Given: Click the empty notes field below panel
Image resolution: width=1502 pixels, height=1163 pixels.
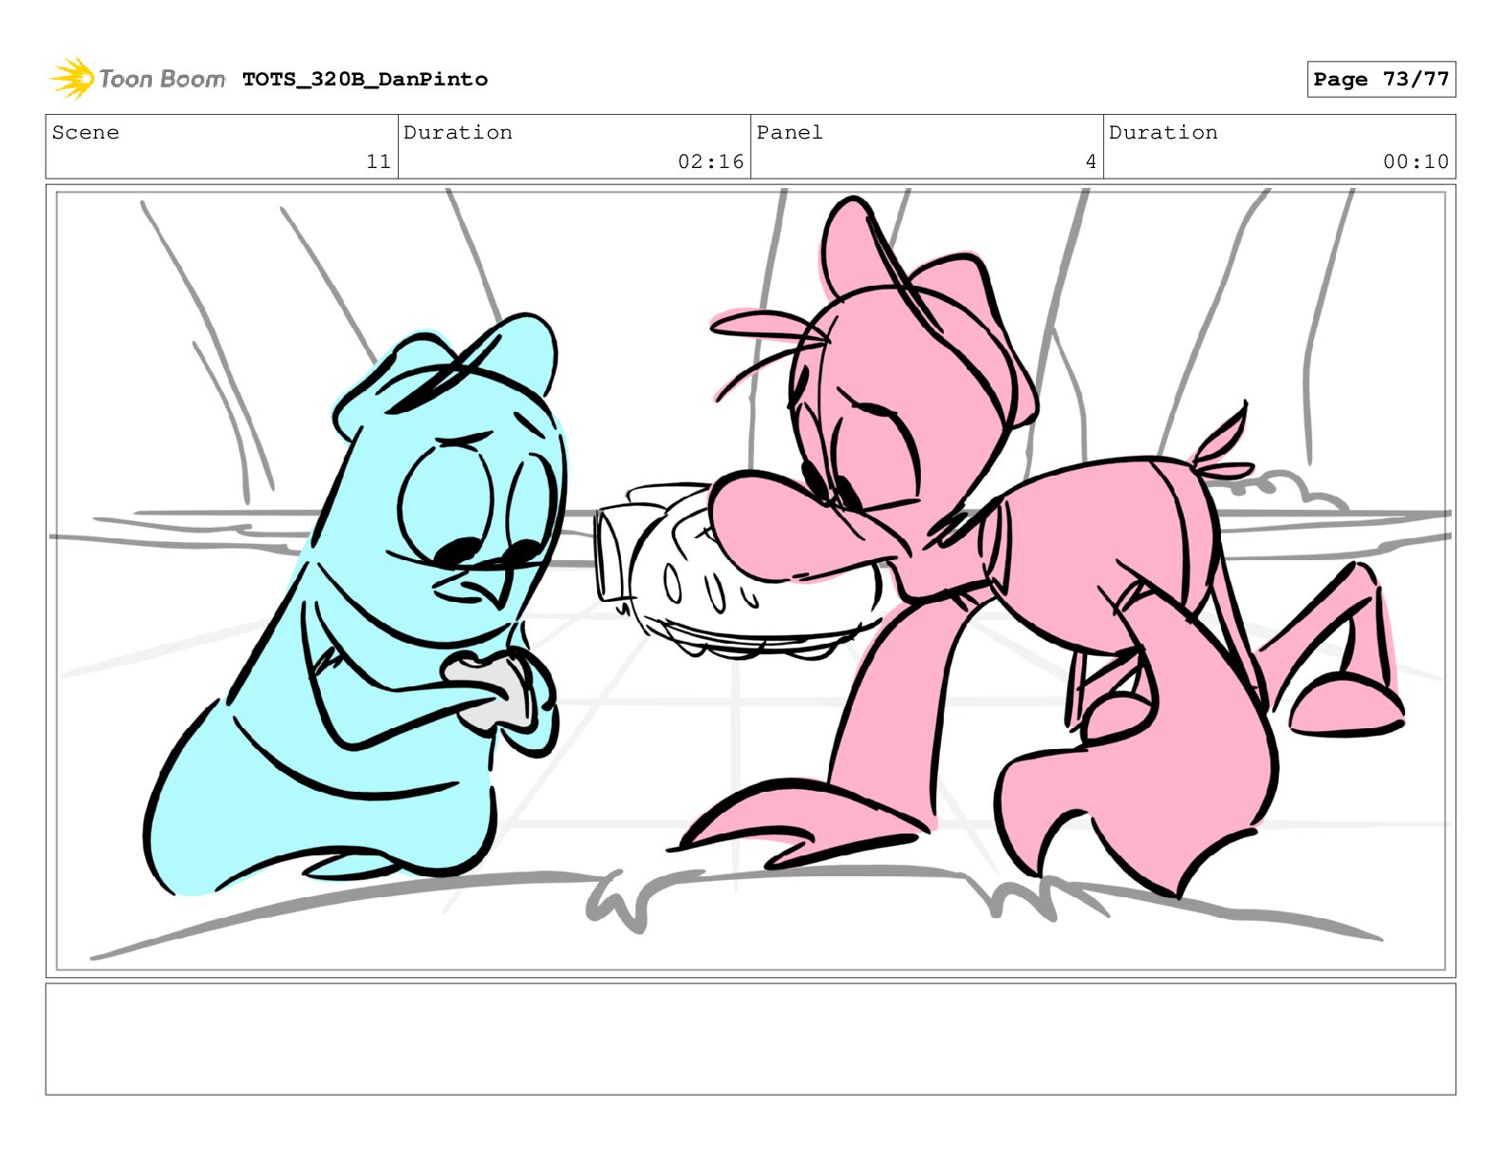Looking at the screenshot, I should (x=750, y=1039).
